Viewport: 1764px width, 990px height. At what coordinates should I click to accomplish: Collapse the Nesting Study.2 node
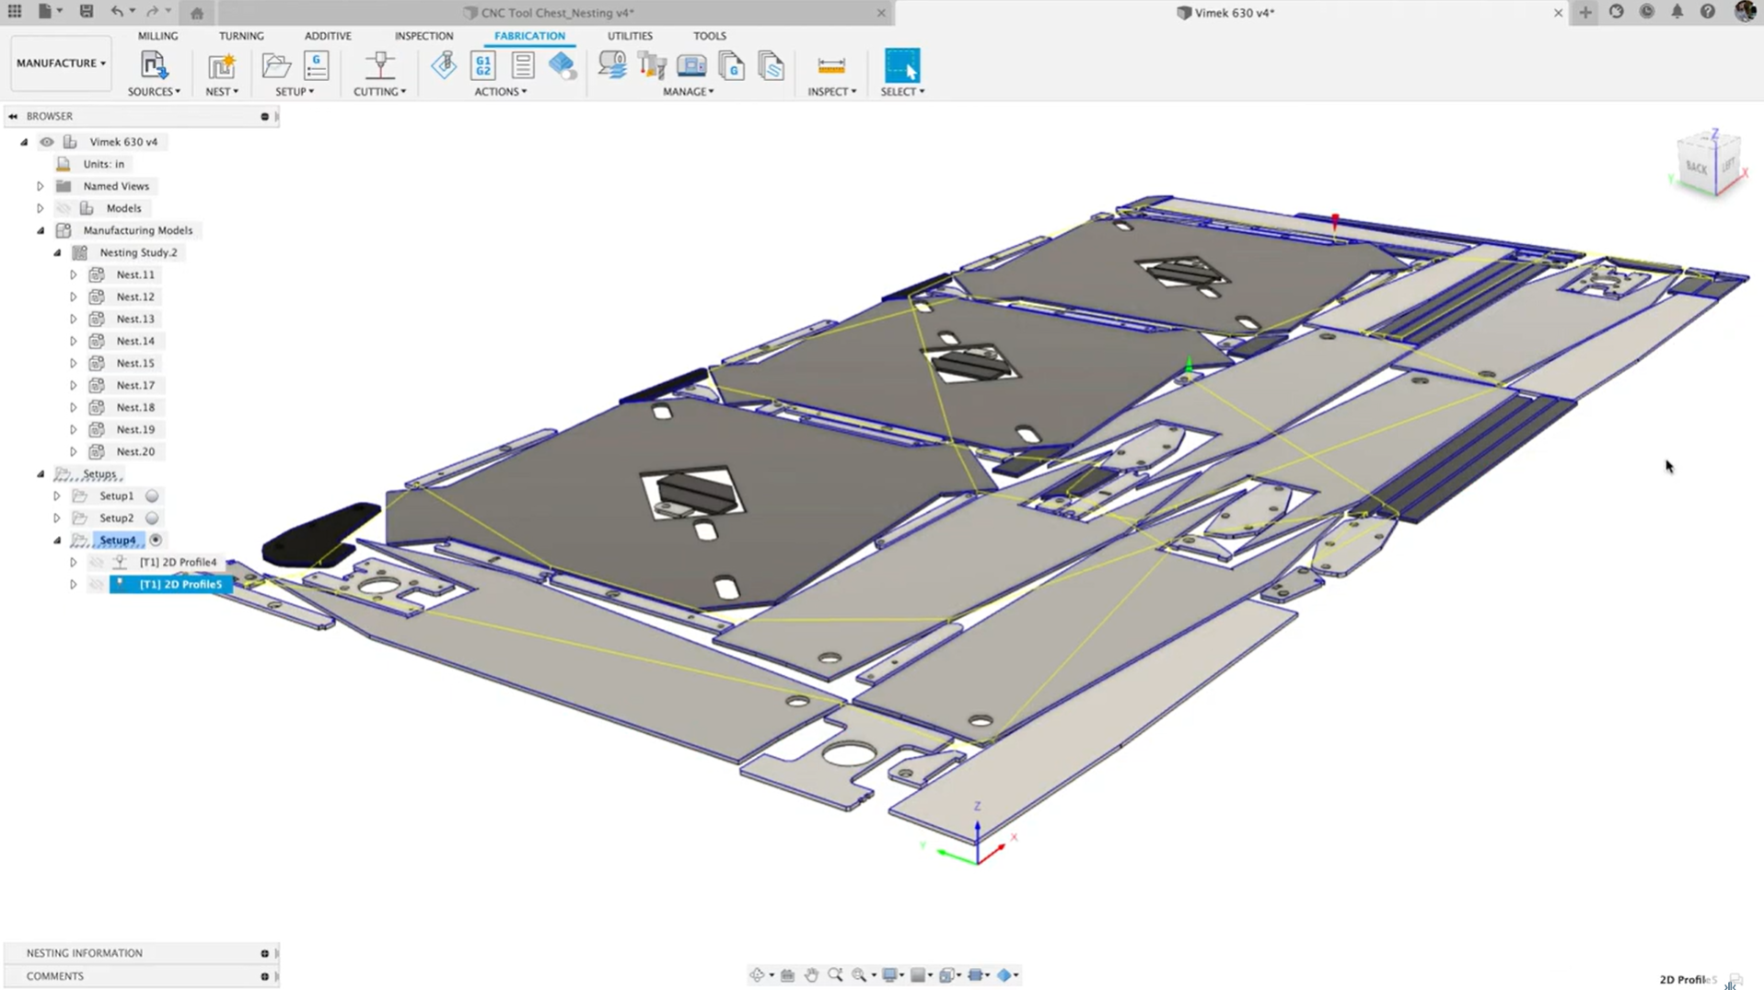point(57,252)
